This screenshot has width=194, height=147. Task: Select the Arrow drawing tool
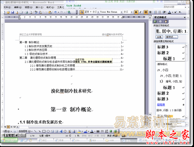[40, 131]
